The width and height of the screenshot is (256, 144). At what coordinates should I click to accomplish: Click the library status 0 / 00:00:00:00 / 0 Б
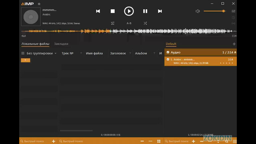click(x=110, y=135)
